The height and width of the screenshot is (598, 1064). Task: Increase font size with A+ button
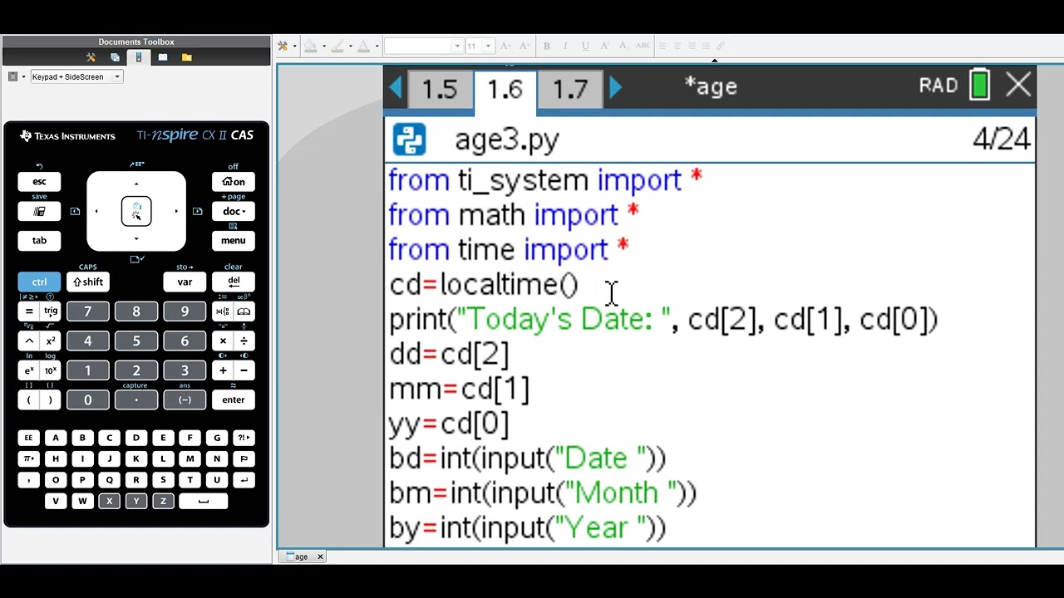(x=525, y=47)
